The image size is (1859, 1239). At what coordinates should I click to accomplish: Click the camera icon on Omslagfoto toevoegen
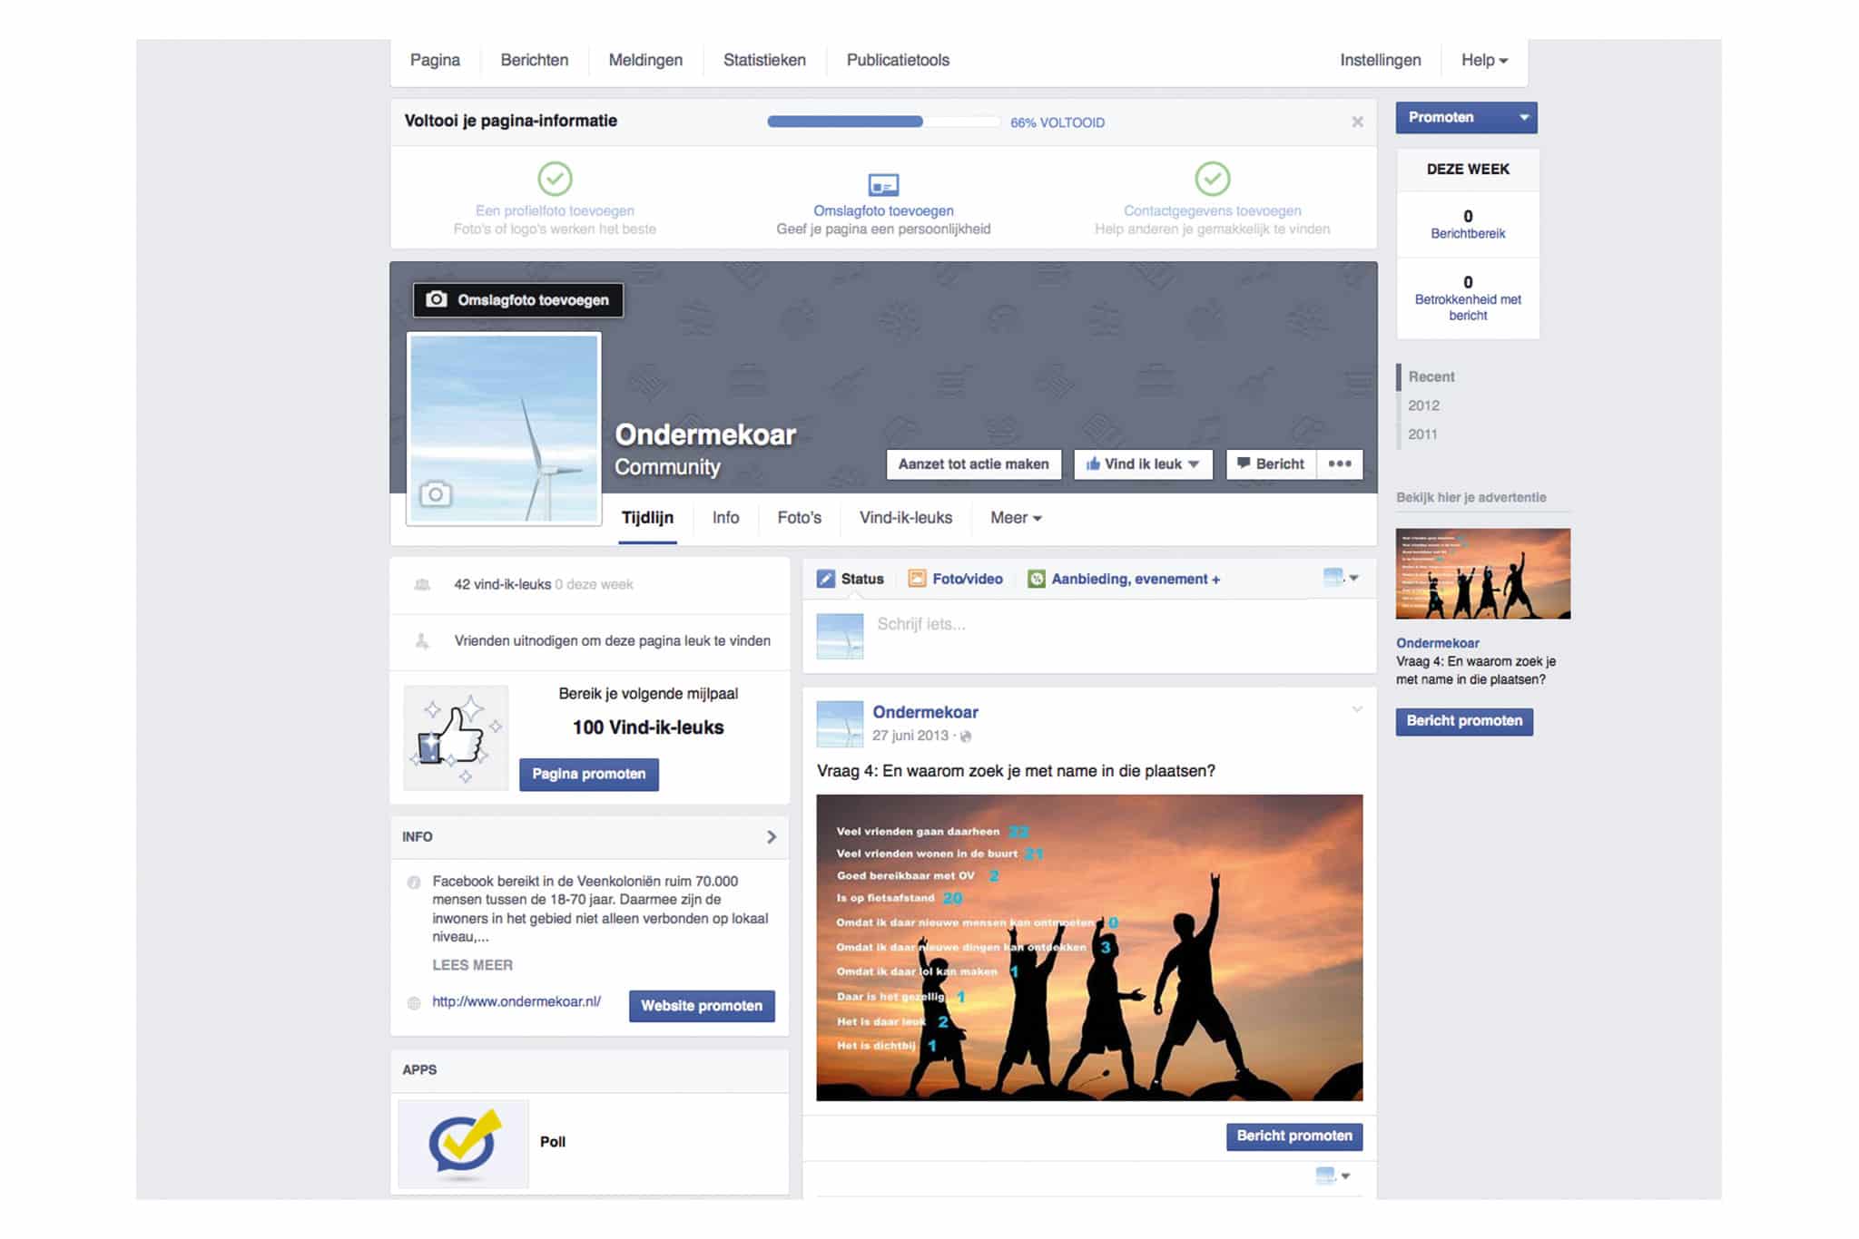tap(437, 299)
